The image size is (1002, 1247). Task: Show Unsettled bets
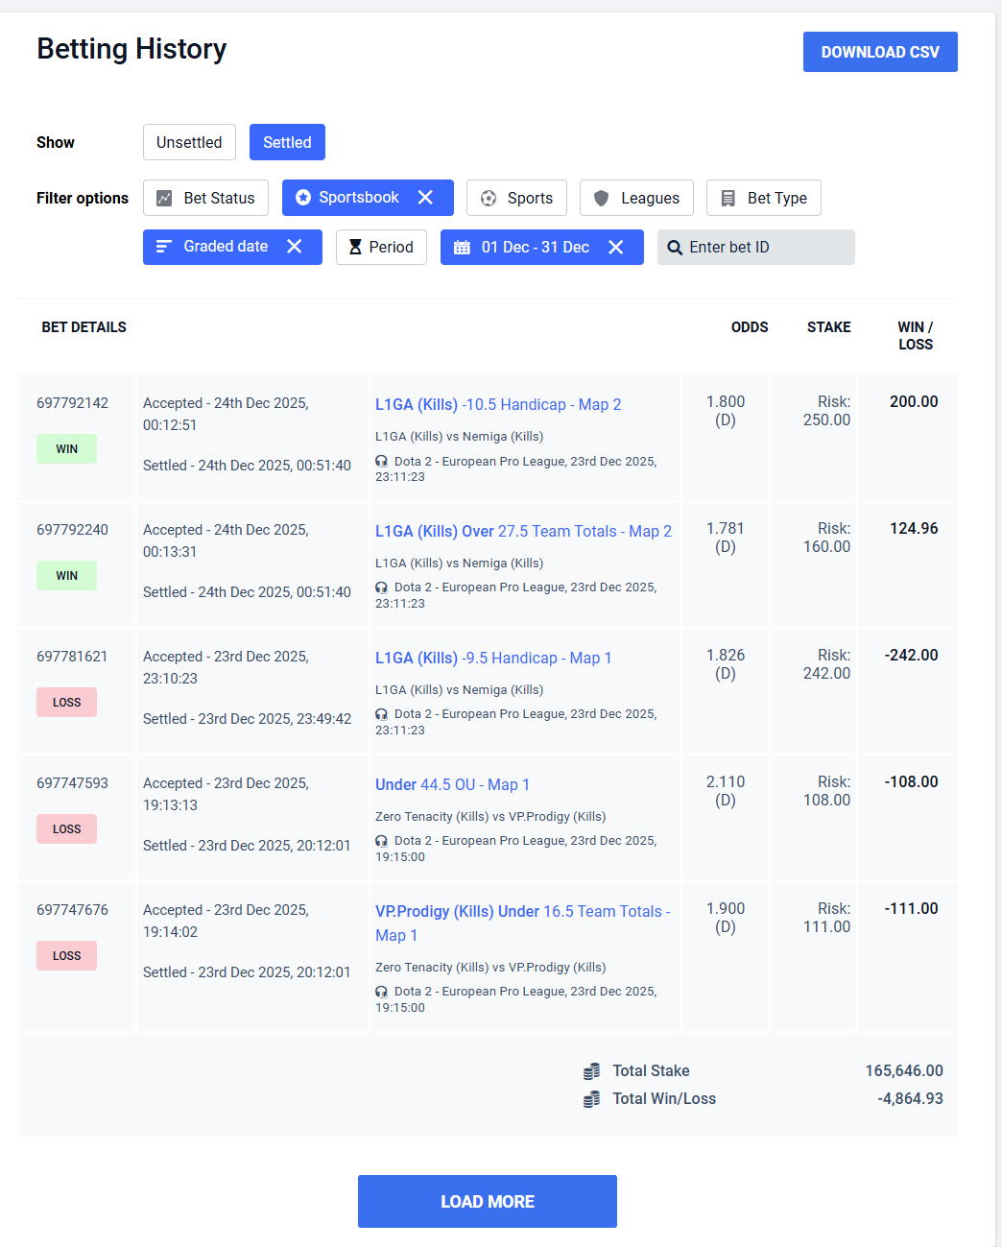point(189,142)
